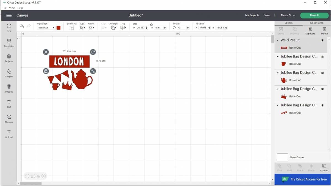Toggle the size aspect ratio lock
Image resolution: width=331 pixels, height=186 pixels.
(x=151, y=24)
